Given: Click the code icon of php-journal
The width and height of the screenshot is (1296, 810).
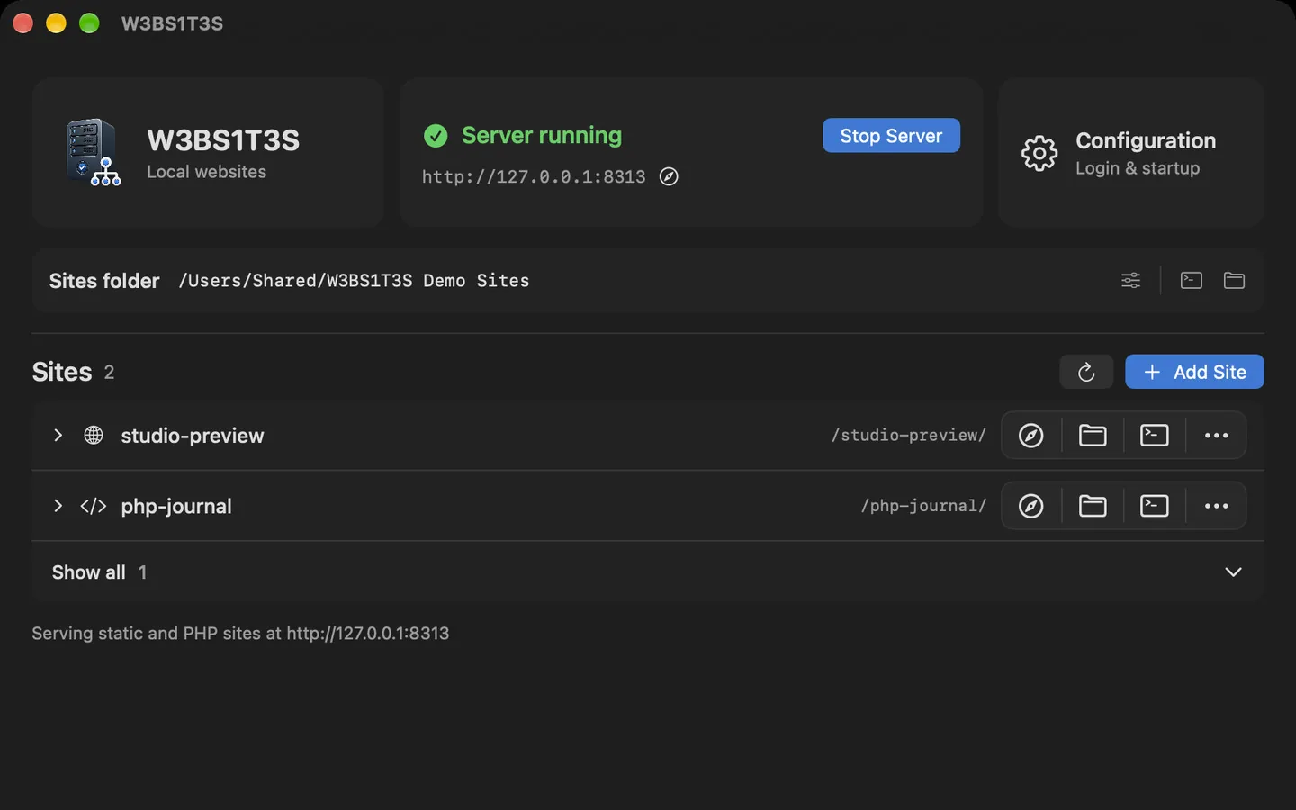Looking at the screenshot, I should pos(94,506).
